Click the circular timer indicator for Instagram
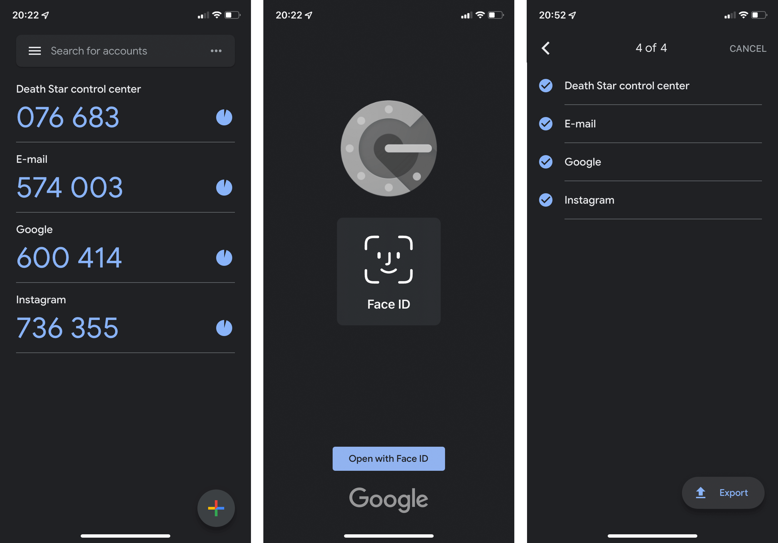The width and height of the screenshot is (778, 543). [226, 328]
